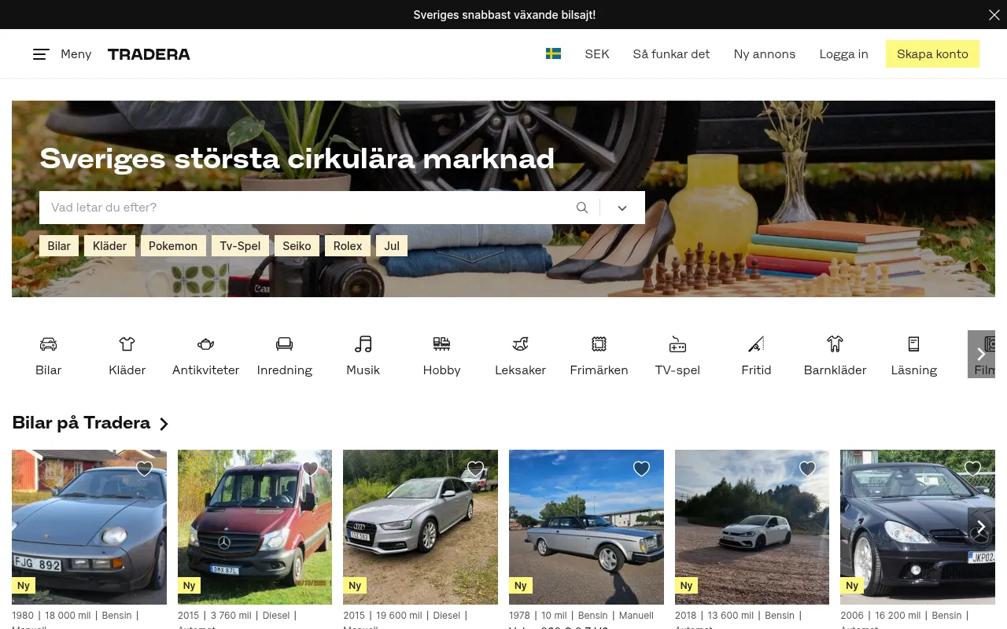Open Ny annons from header
The height and width of the screenshot is (629, 1007).
click(765, 54)
